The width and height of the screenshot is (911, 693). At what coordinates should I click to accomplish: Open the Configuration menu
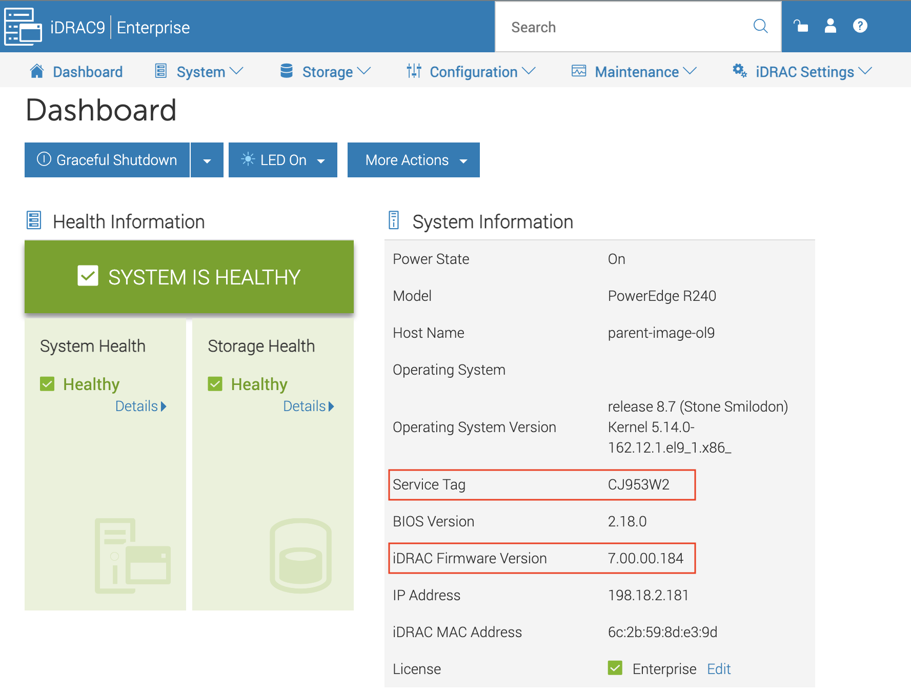(471, 72)
